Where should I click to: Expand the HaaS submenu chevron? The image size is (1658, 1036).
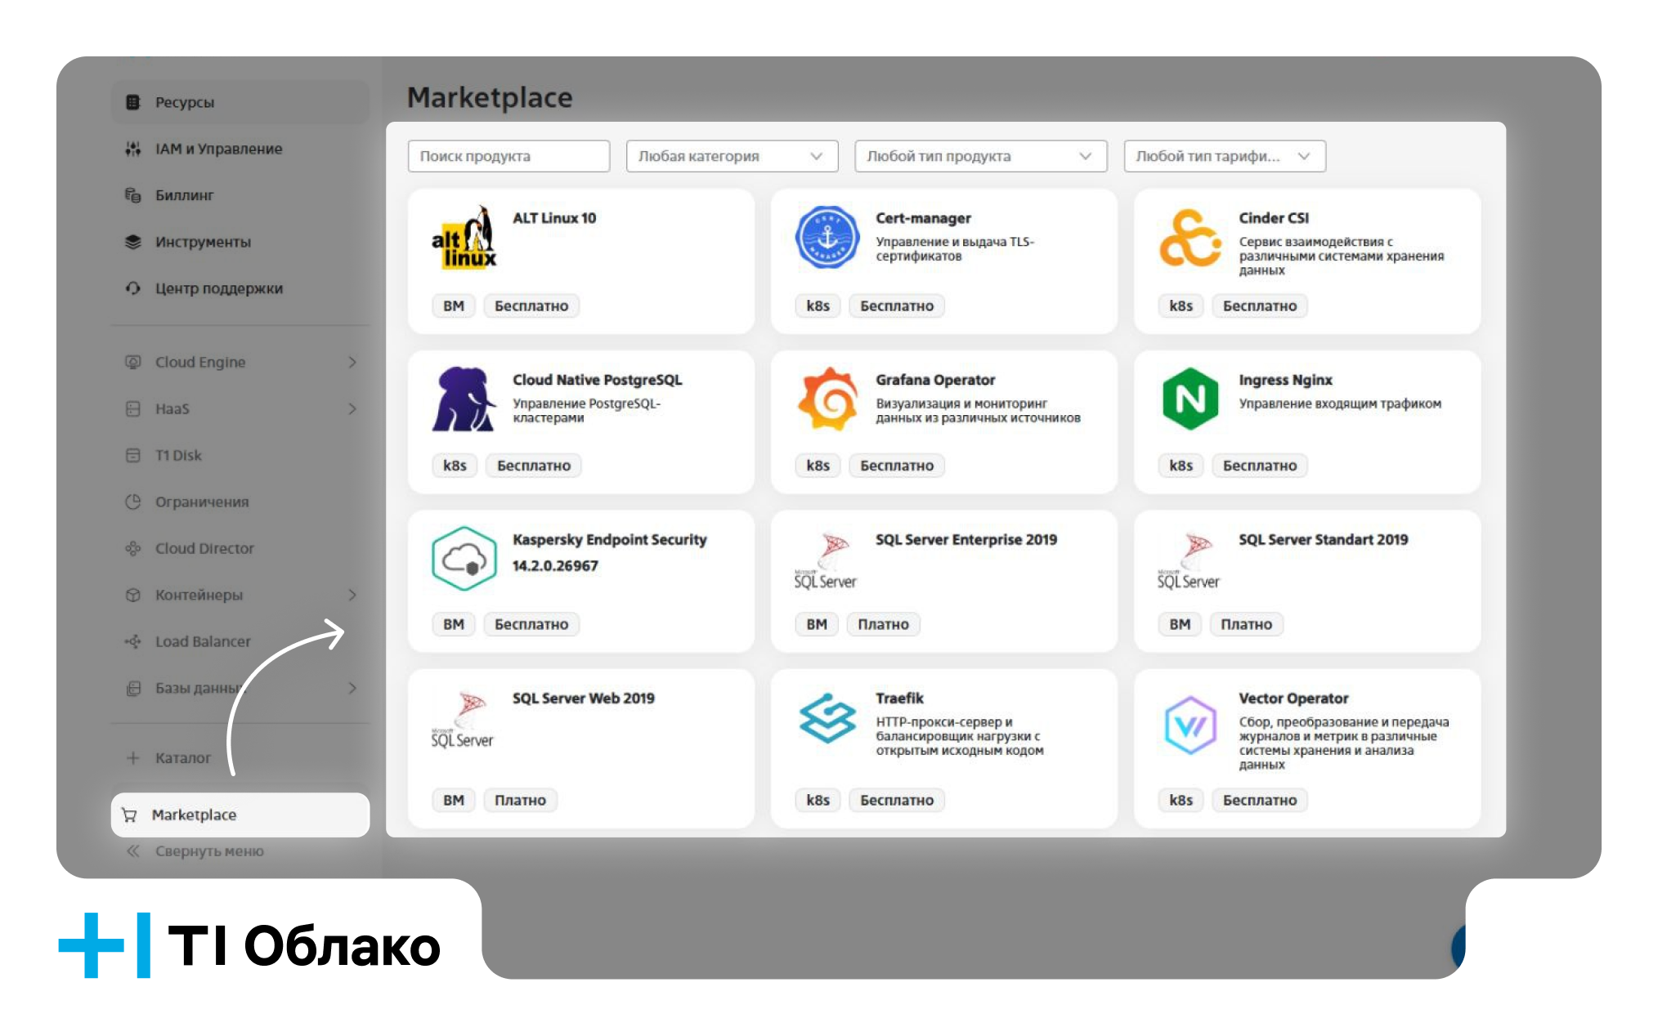click(x=352, y=409)
